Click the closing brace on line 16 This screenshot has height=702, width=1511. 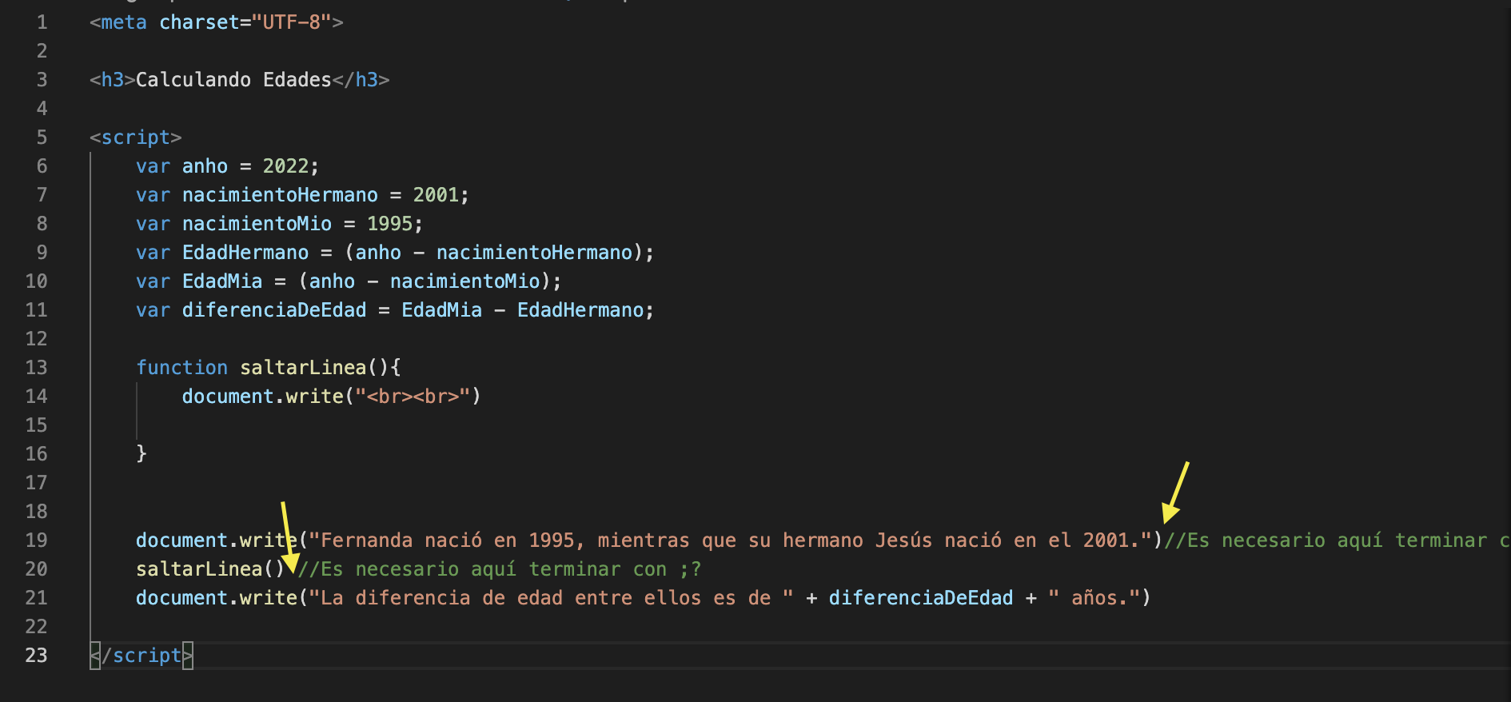[x=142, y=454]
